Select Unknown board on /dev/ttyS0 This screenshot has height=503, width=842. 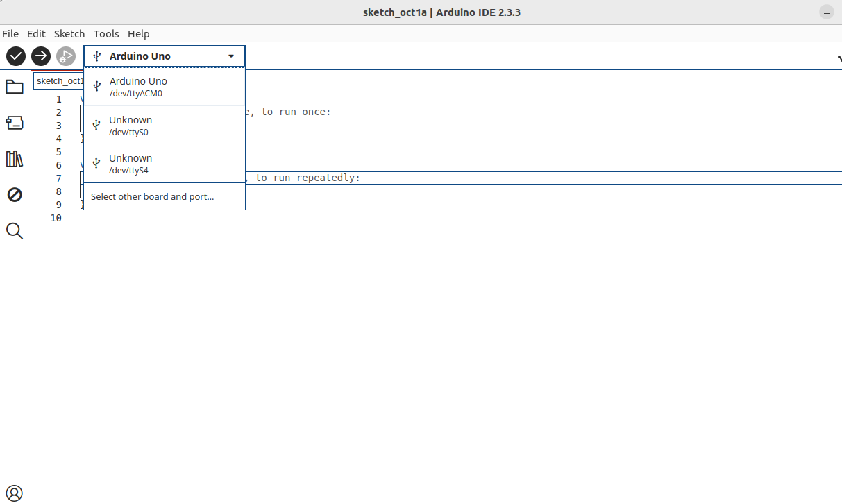[x=165, y=126]
